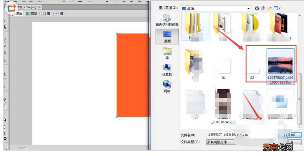Image resolution: width=304 pixels, height=156 pixels.
Task: Select 桌面 in places bar
Action: [x=167, y=37]
